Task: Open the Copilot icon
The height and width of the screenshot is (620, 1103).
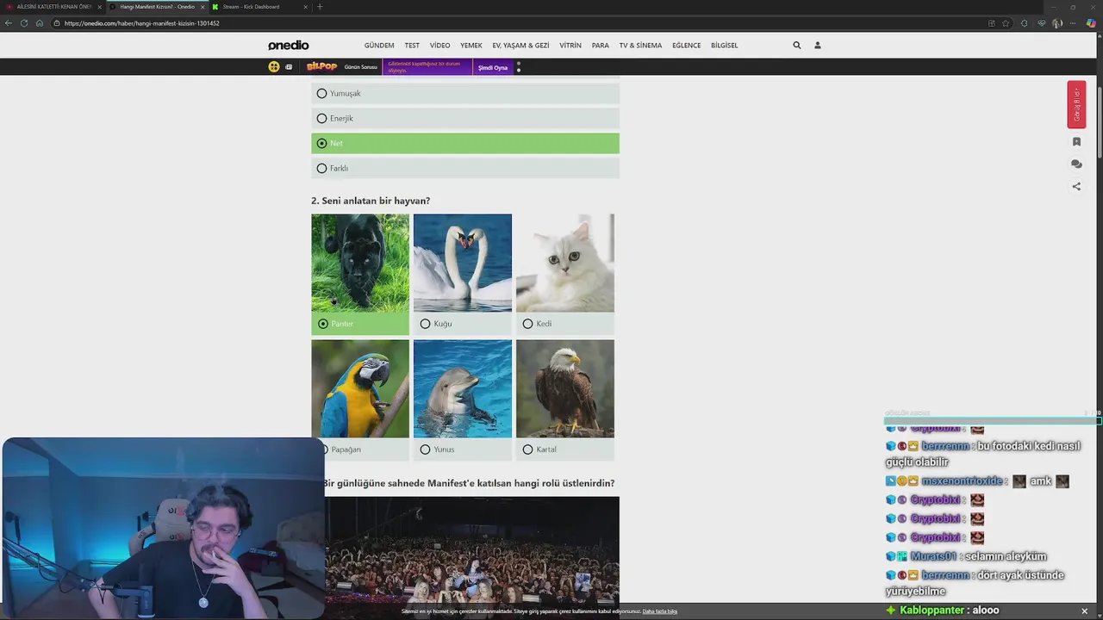Action: pos(1091,23)
